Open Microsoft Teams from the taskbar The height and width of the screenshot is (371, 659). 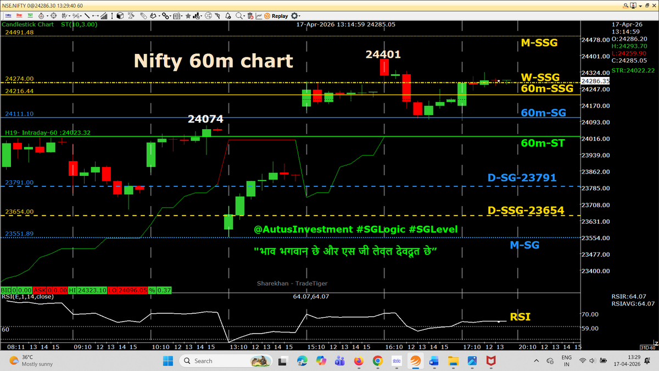[x=339, y=361]
